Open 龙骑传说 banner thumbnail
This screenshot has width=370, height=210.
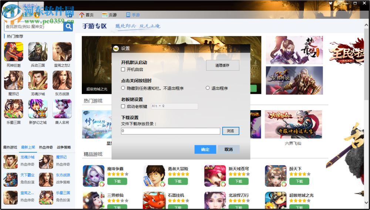pos(294,80)
